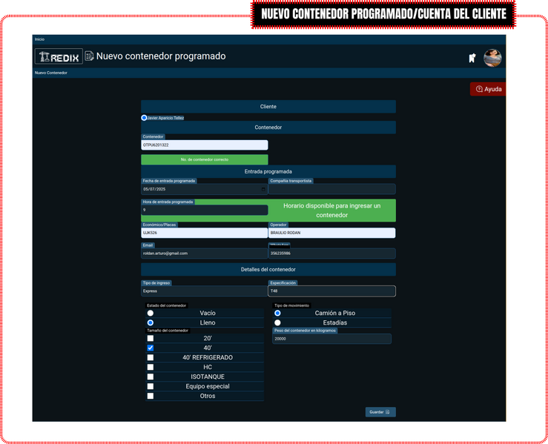
Task: Open the Hora de entrada programada selector
Action: pyautogui.click(x=204, y=210)
